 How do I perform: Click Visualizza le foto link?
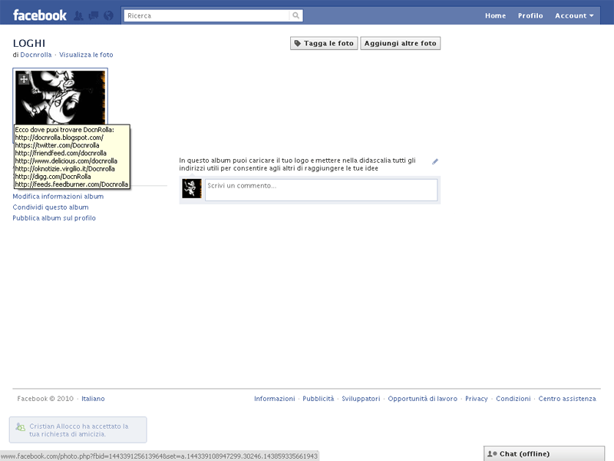pos(86,55)
